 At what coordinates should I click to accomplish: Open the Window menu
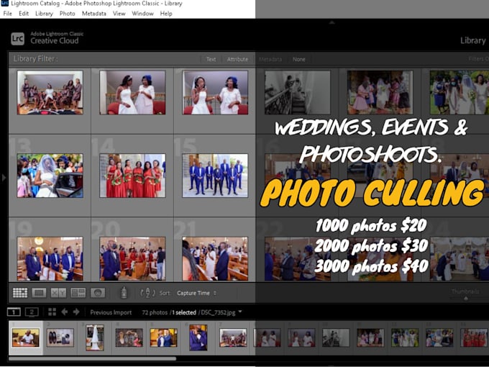click(142, 14)
